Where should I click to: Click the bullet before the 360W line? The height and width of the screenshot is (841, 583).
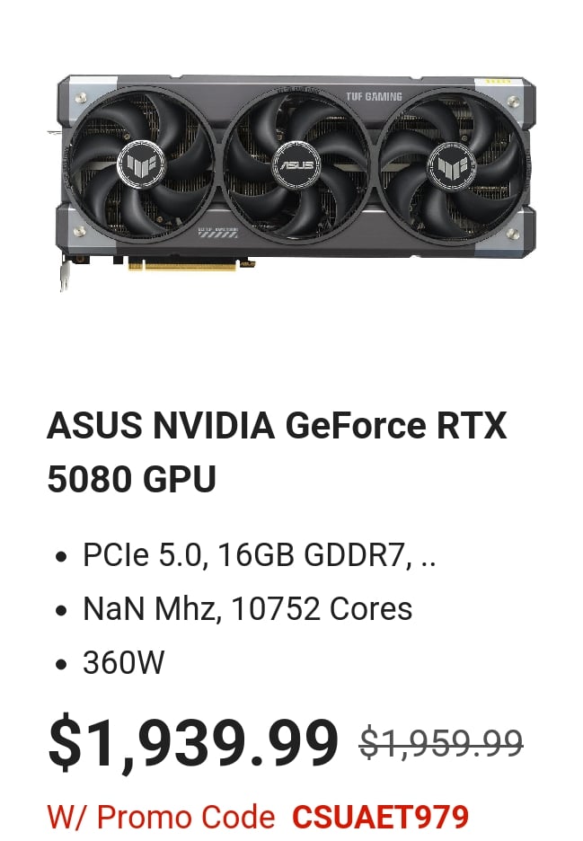click(x=62, y=665)
